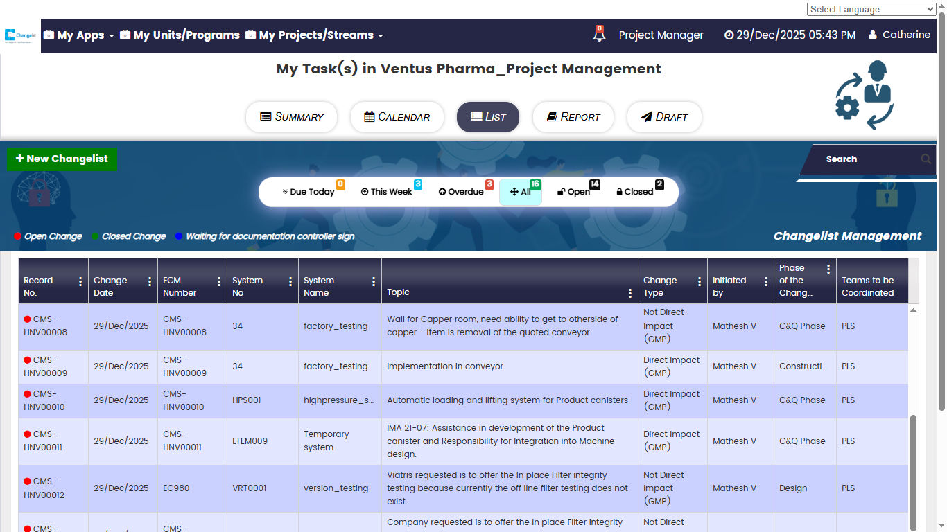947x532 pixels.
Task: Open System Name column options icon
Action: click(374, 281)
